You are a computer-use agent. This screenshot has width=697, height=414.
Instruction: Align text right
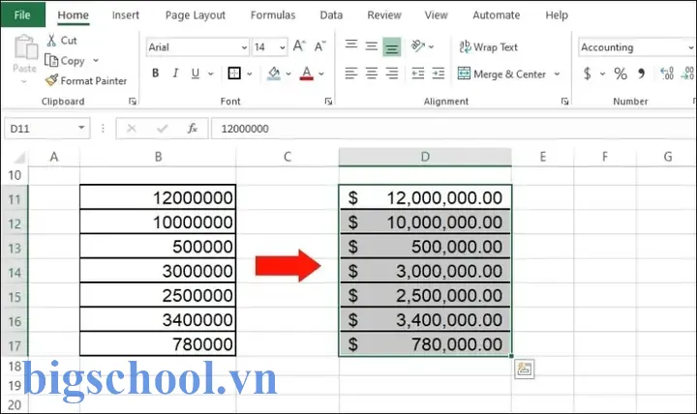coord(392,73)
